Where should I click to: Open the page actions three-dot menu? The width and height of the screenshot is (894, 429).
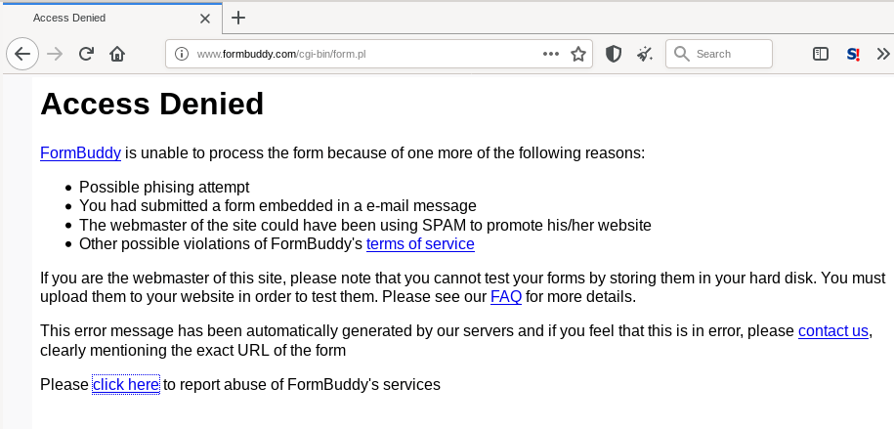coord(551,54)
